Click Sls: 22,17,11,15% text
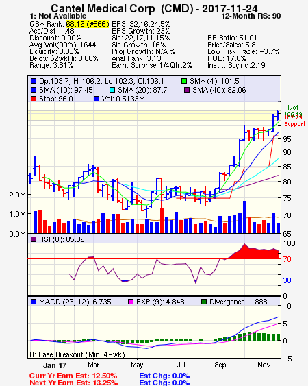 point(140,38)
